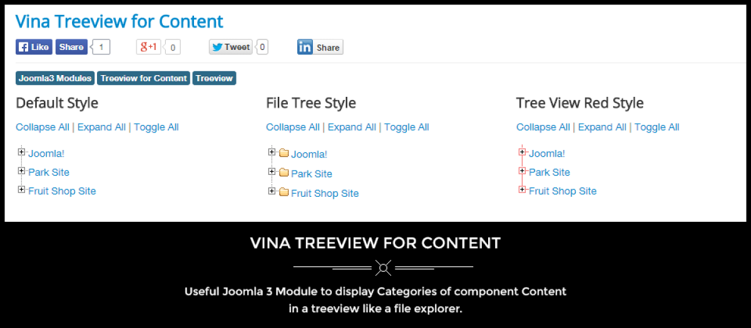Click Expand All under File Tree Style

(352, 127)
